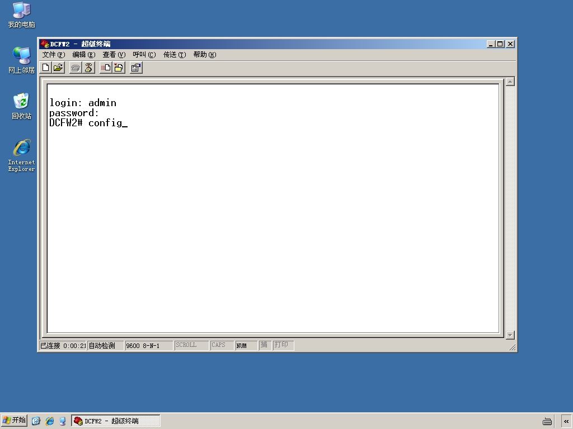Image resolution: width=573 pixels, height=429 pixels.
Task: Click the window resize grip corner
Action: [x=513, y=347]
